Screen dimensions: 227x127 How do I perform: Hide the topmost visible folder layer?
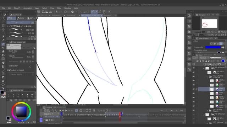point(194,68)
